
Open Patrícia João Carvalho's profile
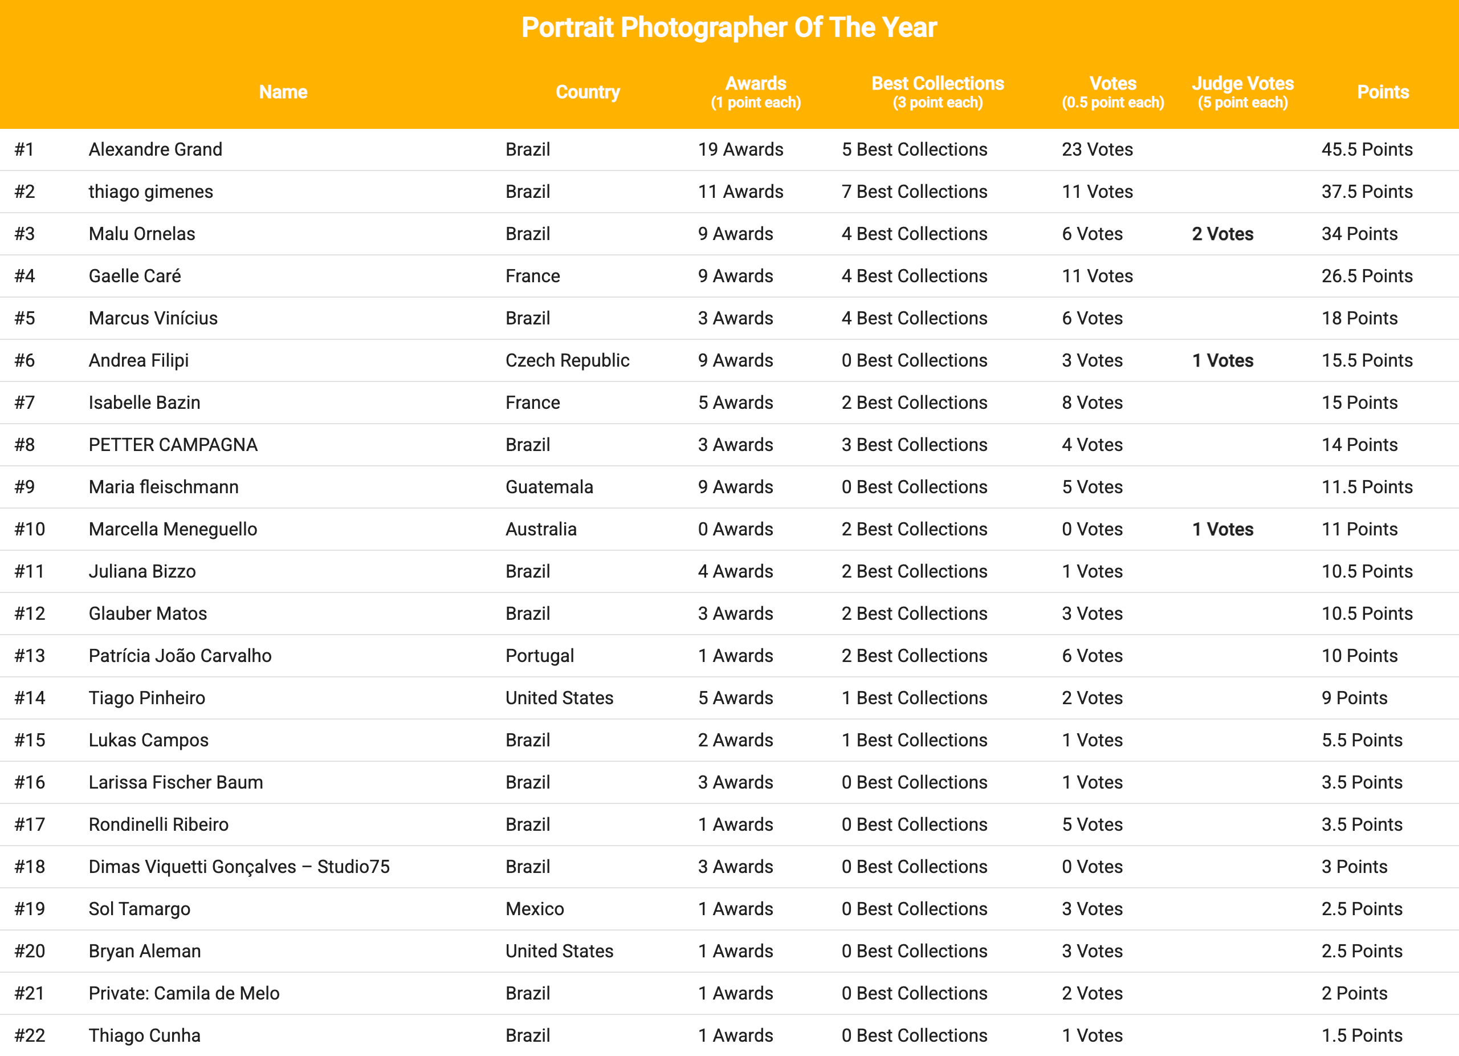[x=180, y=656]
